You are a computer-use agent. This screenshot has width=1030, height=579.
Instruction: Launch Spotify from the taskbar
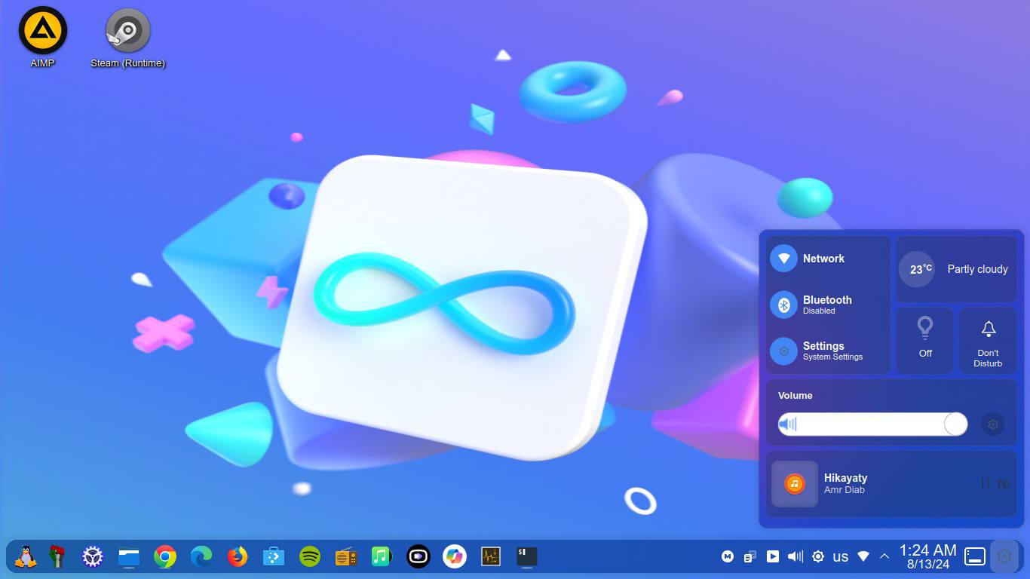(x=310, y=557)
